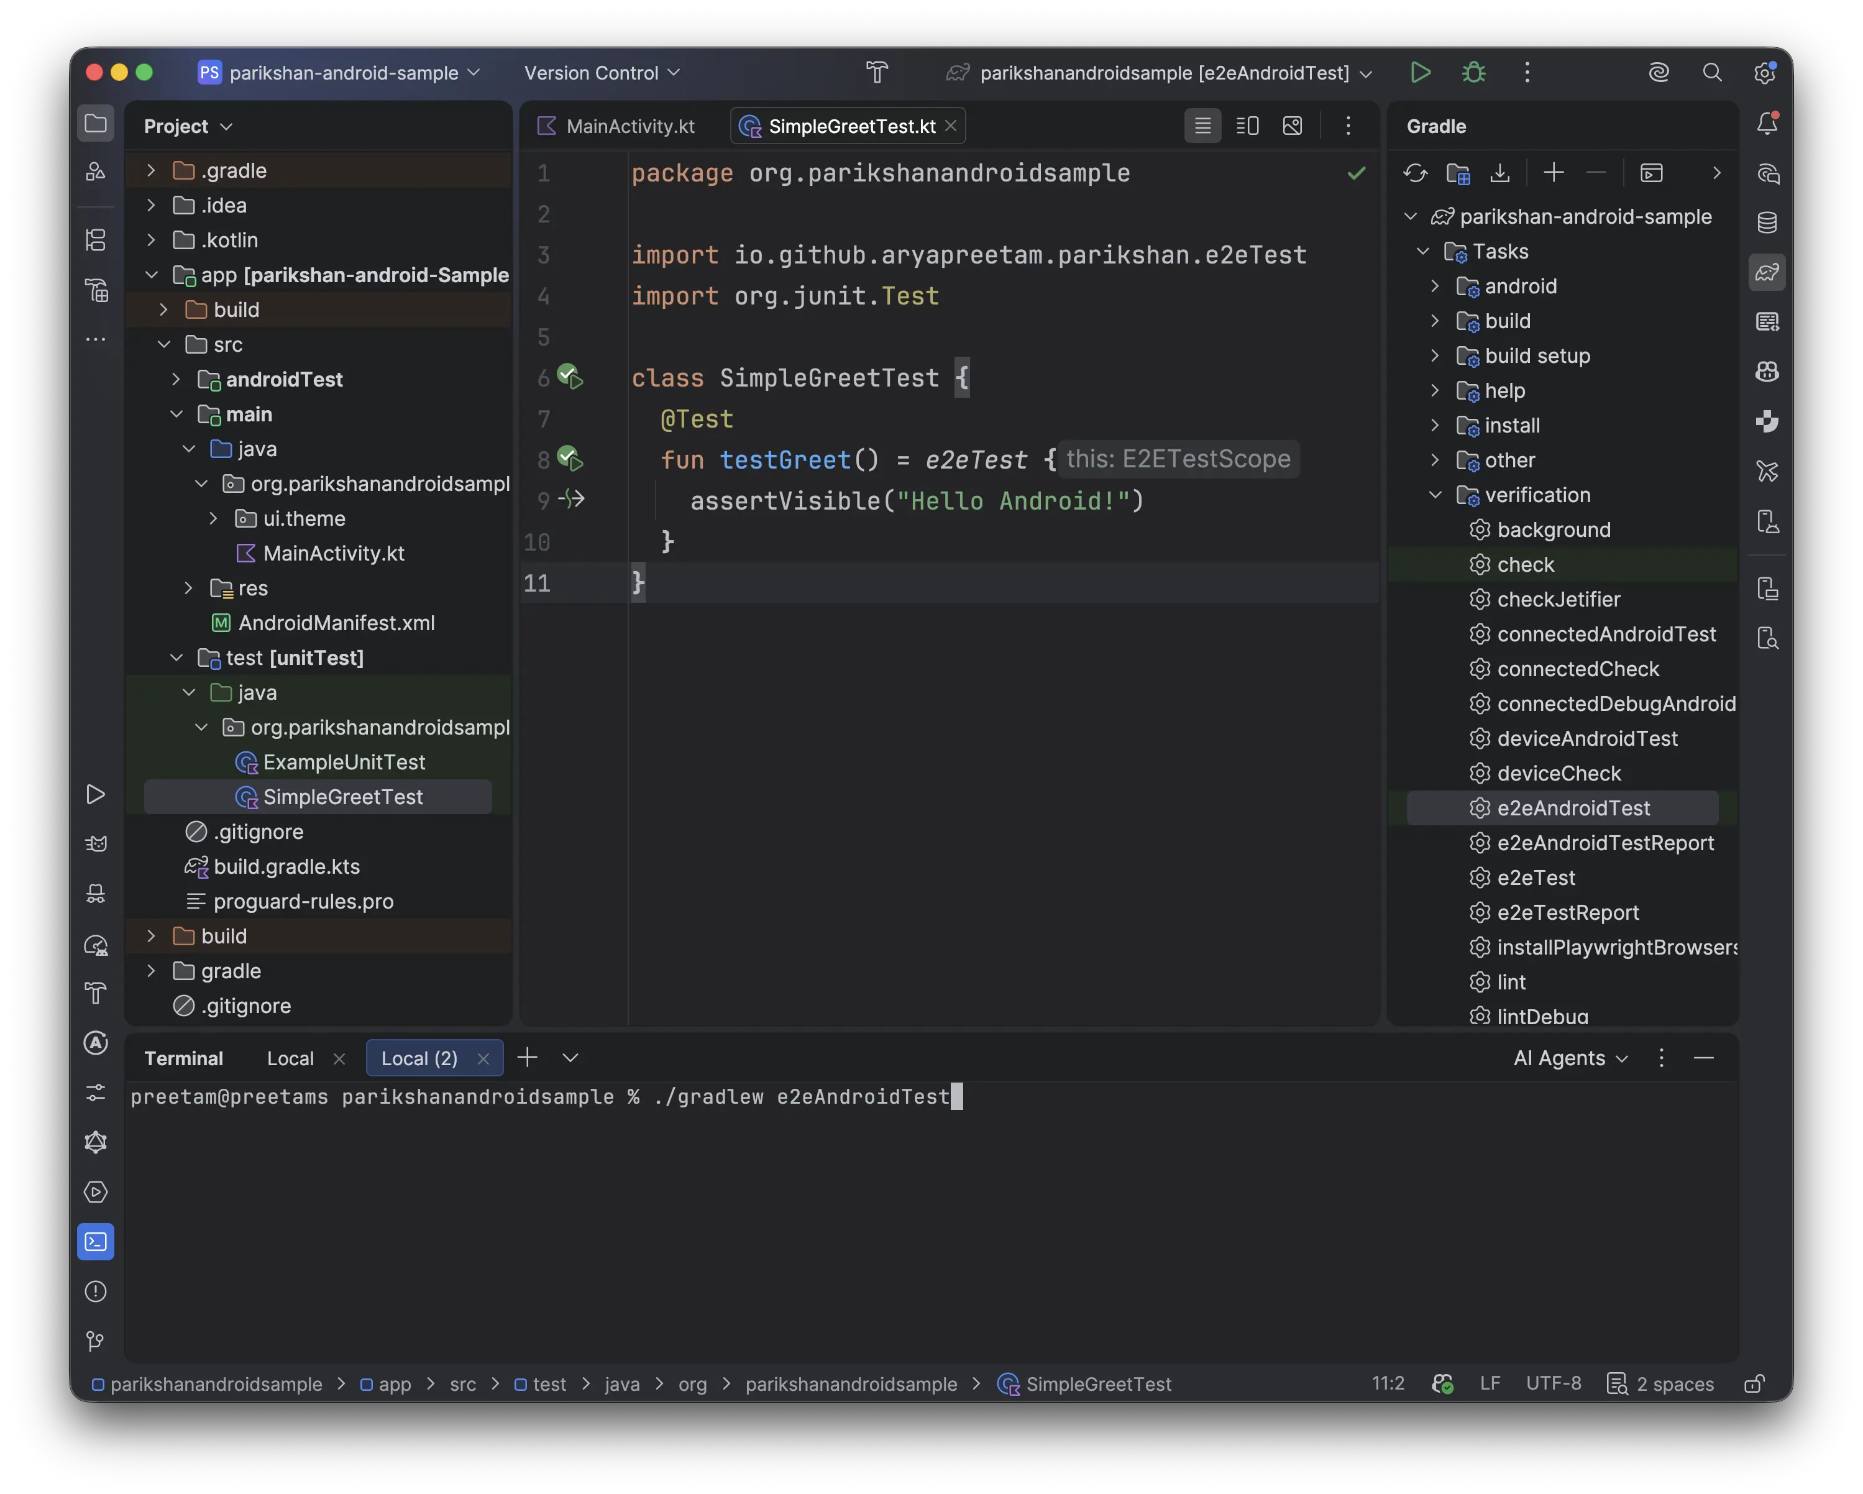Open the Gradle elephant tool window icon

(x=1767, y=272)
